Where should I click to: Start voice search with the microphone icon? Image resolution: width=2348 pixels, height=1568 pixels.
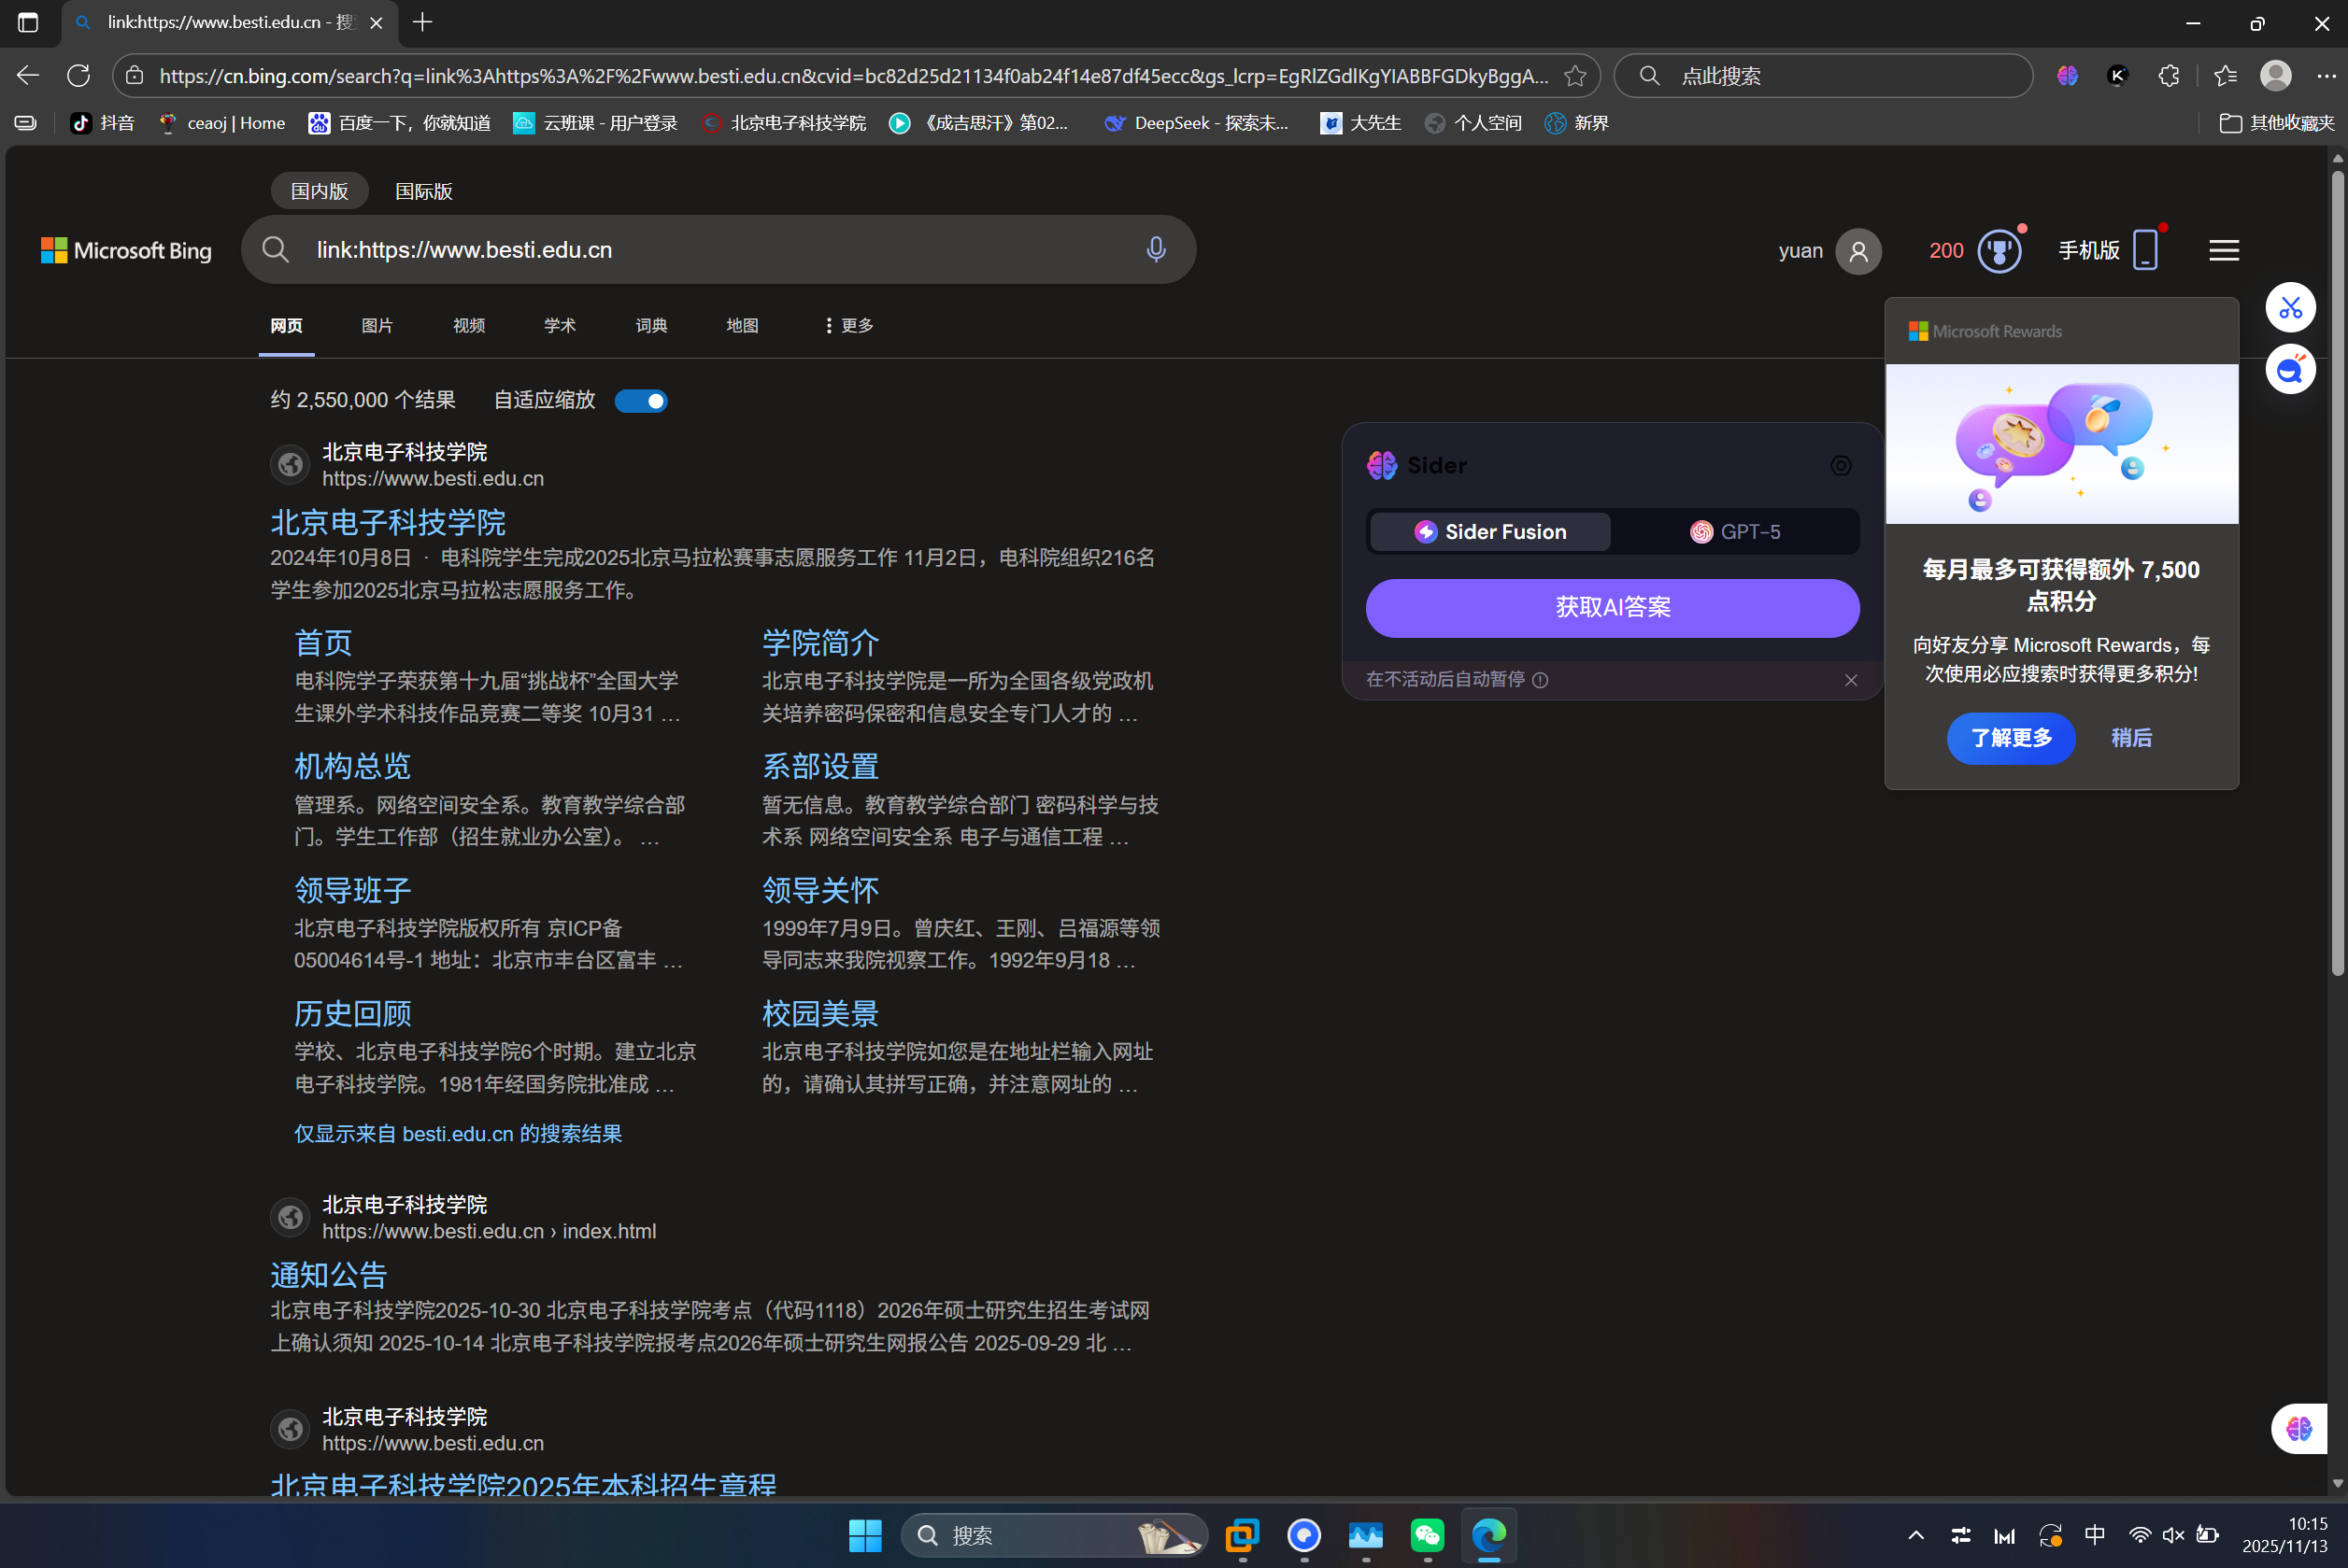click(x=1157, y=249)
